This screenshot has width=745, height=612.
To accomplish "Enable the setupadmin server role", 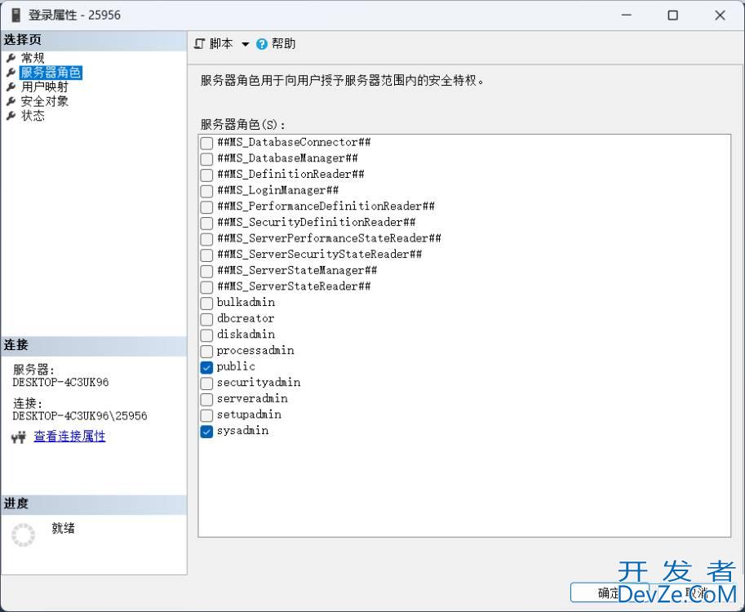I will tap(206, 415).
